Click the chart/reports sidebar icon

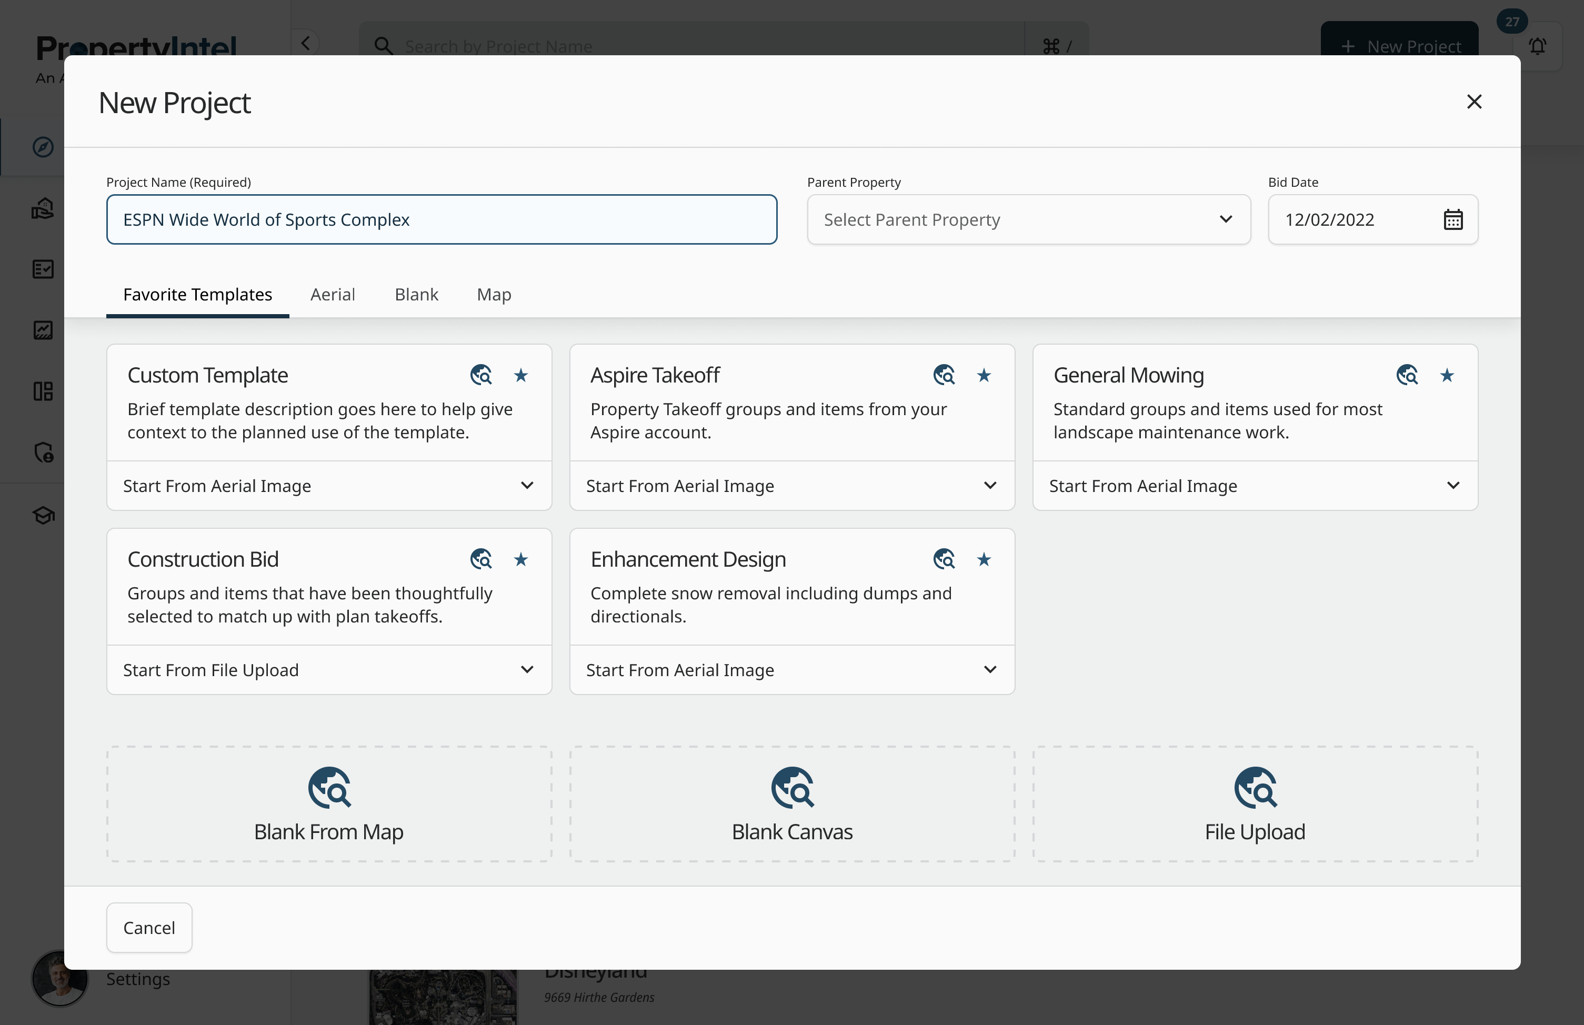pos(43,329)
